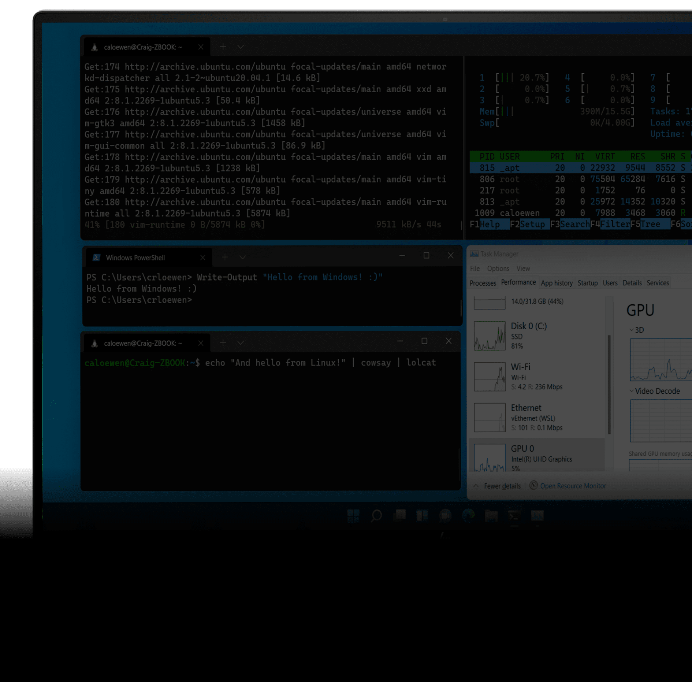
Task: Close the Windows PowerShell tab
Action: (203, 257)
